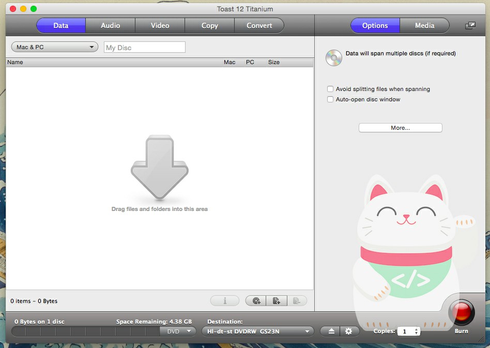
Task: Zoom the Toast window with green button
Action: [34, 9]
